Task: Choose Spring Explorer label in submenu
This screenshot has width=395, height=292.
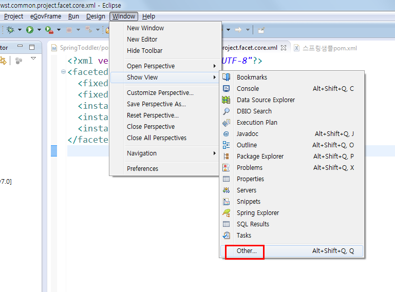Action: (x=258, y=213)
